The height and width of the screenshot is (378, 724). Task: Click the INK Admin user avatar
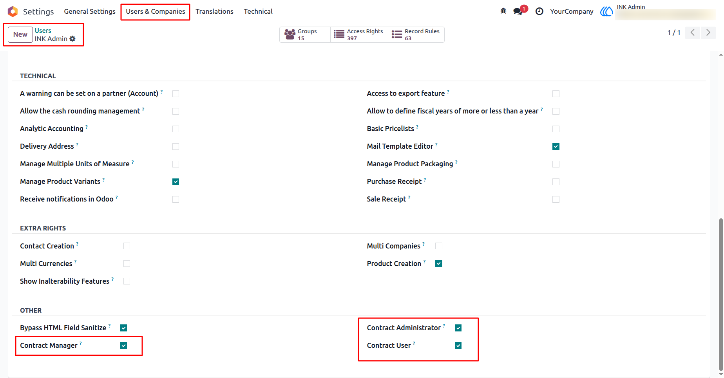[606, 11]
